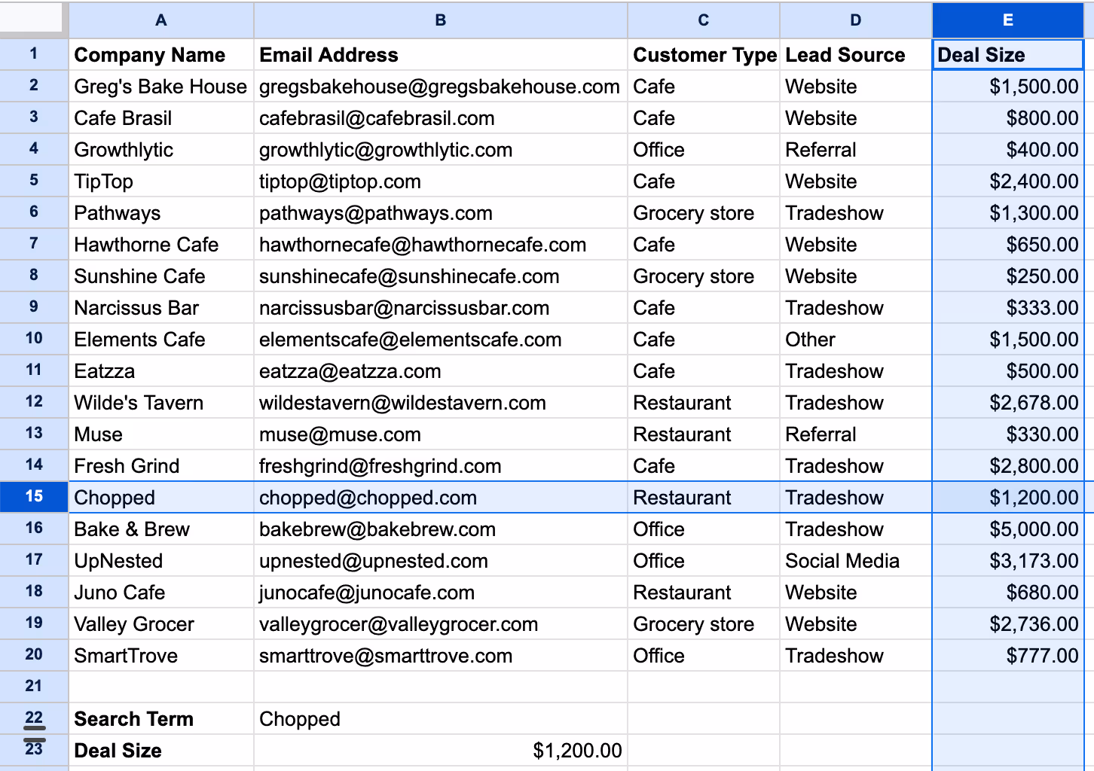Select the UpNested company cell
This screenshot has width=1094, height=771.
(x=161, y=561)
